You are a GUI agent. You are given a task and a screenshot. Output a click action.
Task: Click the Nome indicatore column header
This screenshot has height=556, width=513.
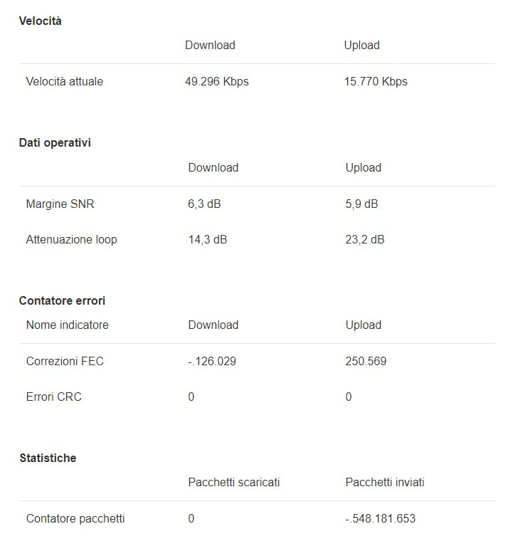(x=67, y=325)
